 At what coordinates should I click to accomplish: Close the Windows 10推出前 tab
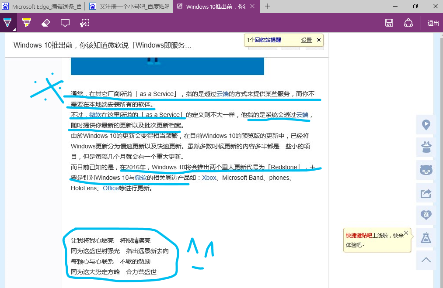(252, 6)
